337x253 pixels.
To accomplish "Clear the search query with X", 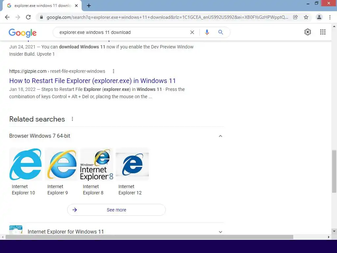I will coord(192,32).
